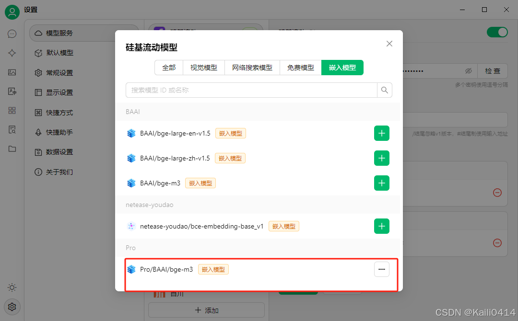Open 数据设置 section
The image size is (518, 321).
coord(84,152)
